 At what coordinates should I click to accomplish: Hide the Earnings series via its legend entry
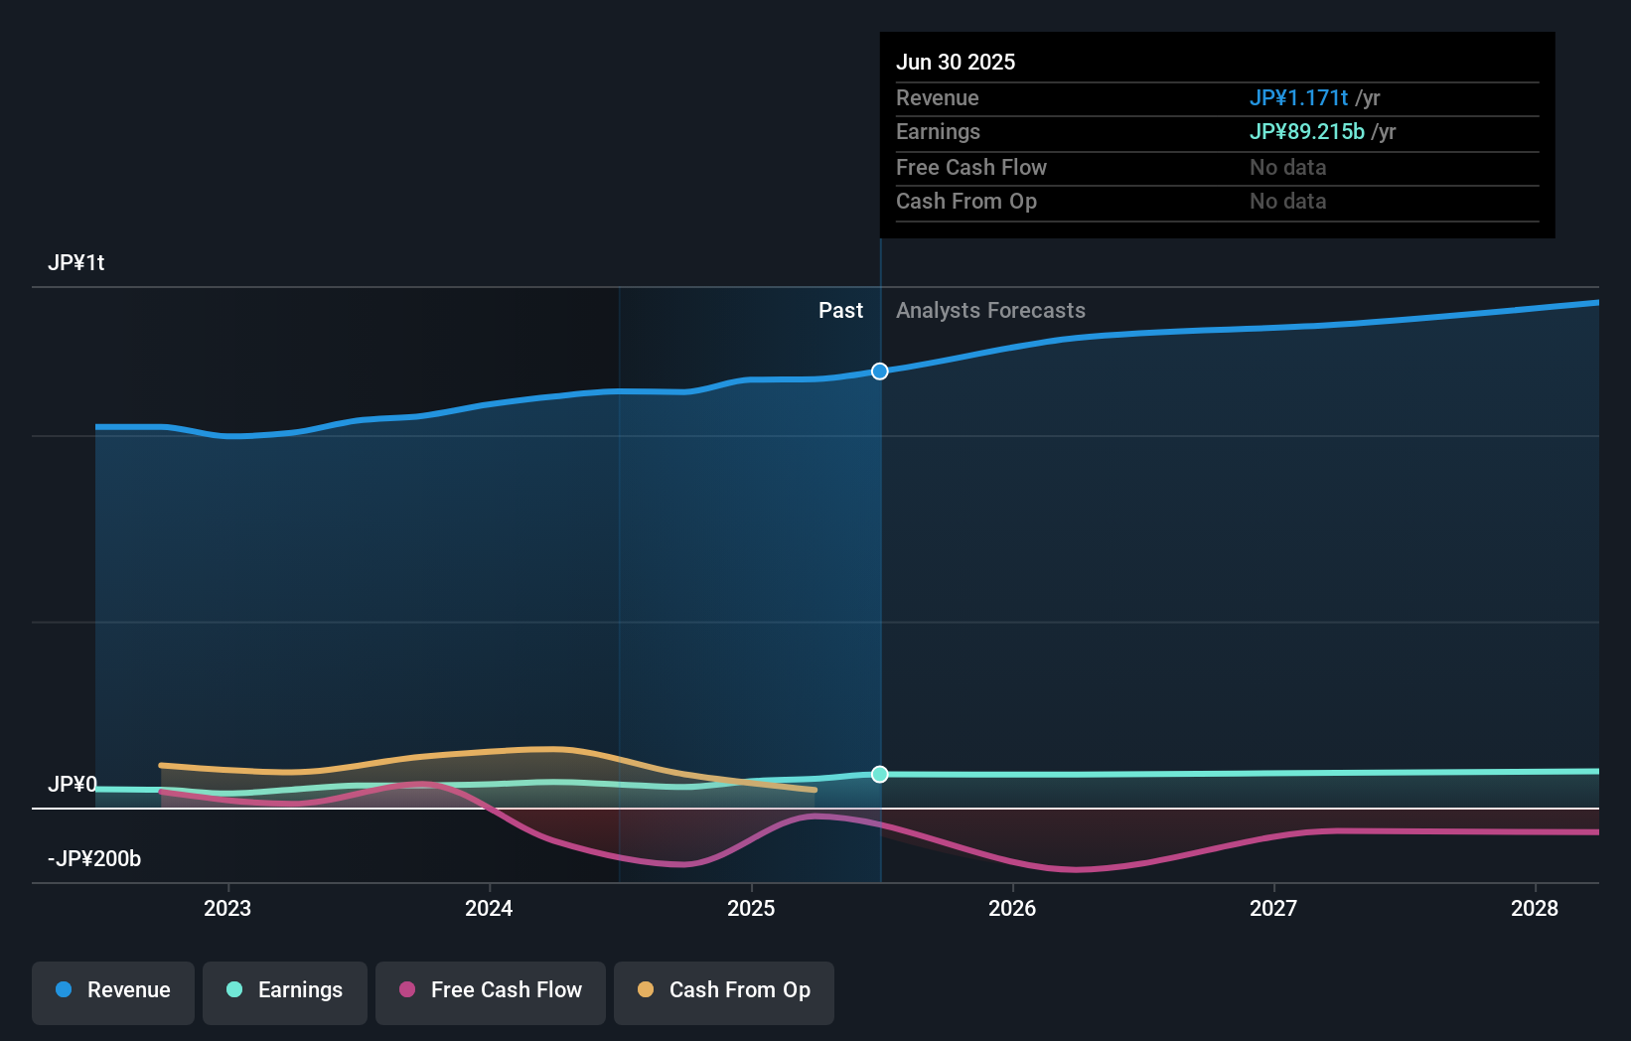285,991
